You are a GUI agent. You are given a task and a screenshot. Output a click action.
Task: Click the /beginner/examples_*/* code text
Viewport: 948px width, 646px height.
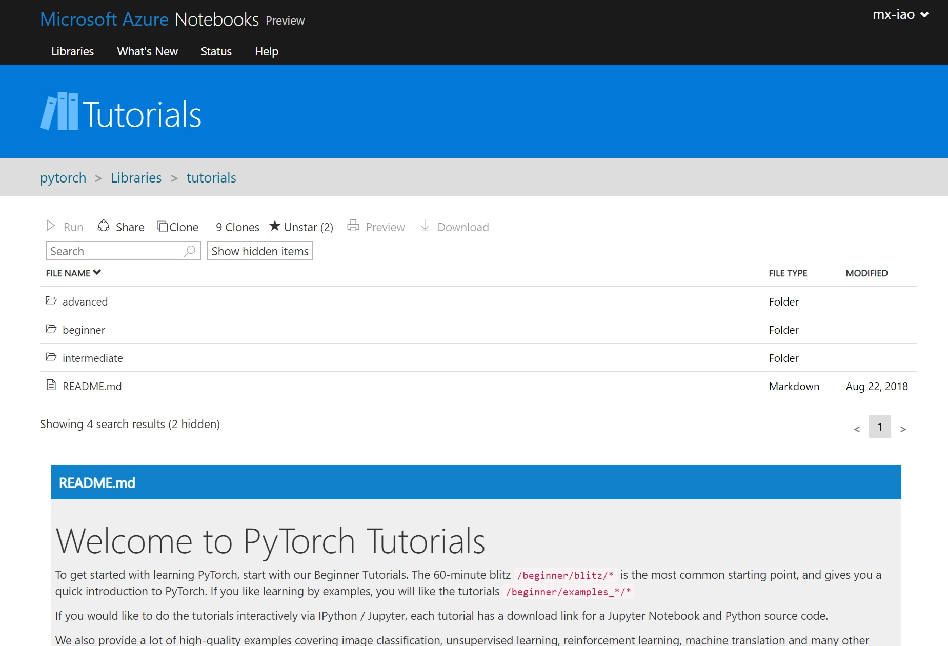coord(568,592)
